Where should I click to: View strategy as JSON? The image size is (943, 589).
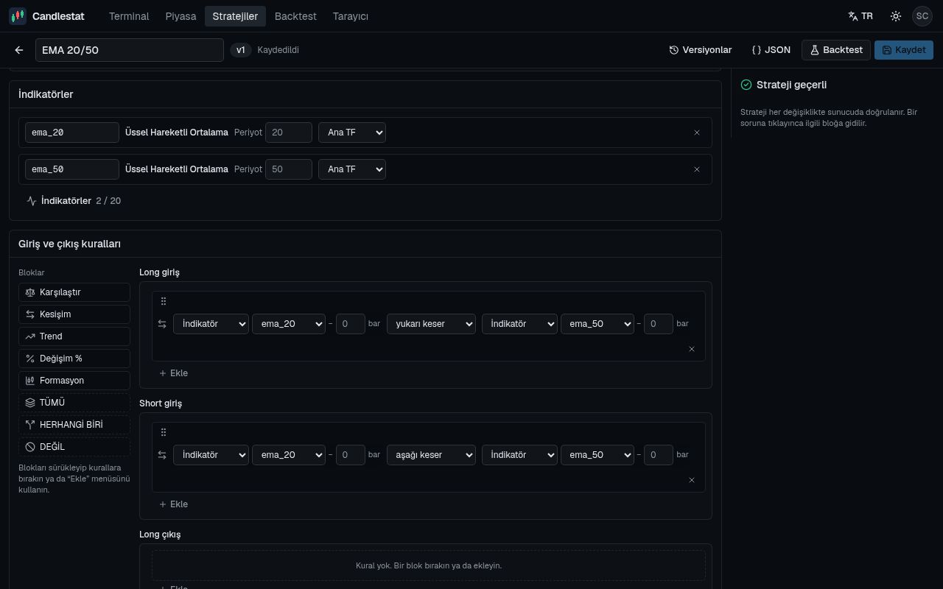(771, 50)
